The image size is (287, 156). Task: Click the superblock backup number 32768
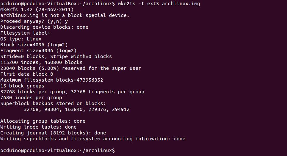click(x=31, y=109)
